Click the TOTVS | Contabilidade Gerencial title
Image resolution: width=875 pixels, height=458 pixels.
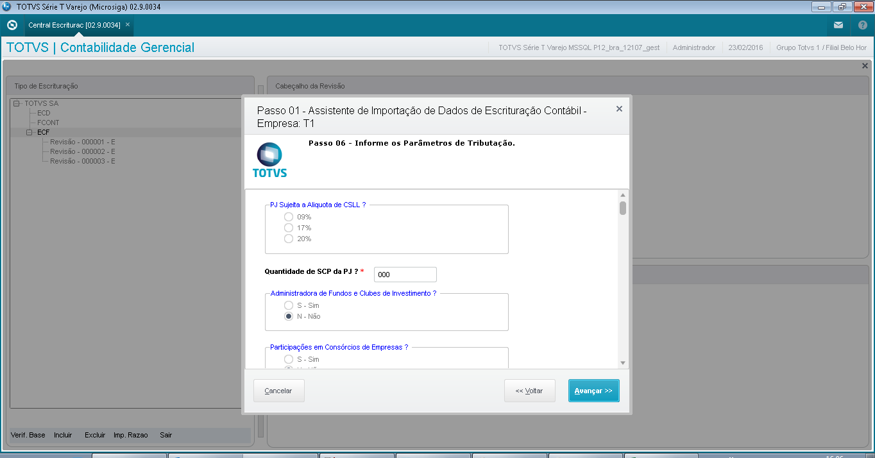[100, 47]
